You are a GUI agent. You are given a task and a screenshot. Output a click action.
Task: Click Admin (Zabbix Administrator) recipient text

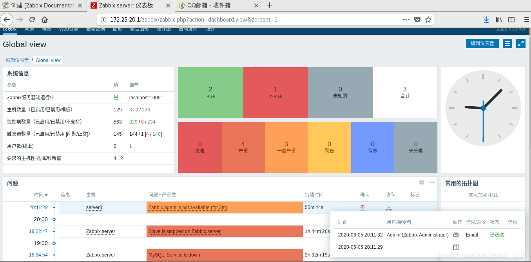(418, 235)
